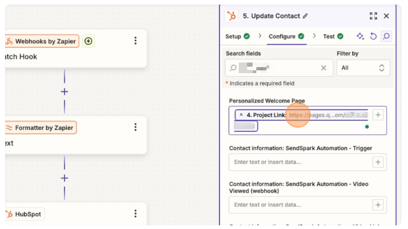Image resolution: width=408 pixels, height=229 pixels.
Task: Open HubSpot step options menu
Action: pyautogui.click(x=135, y=214)
